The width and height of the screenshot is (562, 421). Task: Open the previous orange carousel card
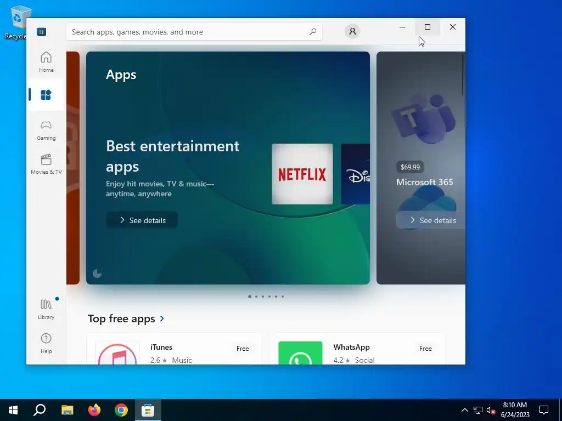tap(73, 168)
